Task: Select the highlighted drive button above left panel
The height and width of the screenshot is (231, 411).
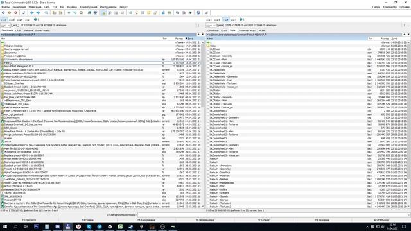Action: [x=4, y=20]
